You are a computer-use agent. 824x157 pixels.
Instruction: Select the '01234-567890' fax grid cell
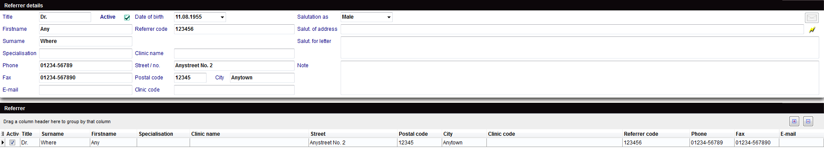coord(757,143)
